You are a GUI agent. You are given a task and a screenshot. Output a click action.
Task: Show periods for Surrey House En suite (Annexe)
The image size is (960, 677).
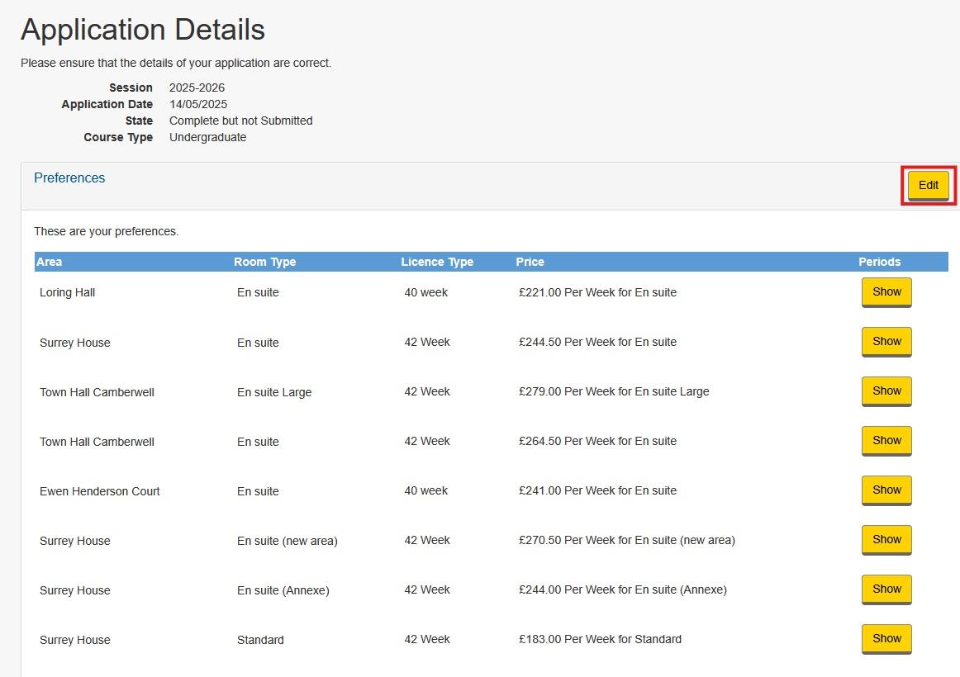point(886,589)
